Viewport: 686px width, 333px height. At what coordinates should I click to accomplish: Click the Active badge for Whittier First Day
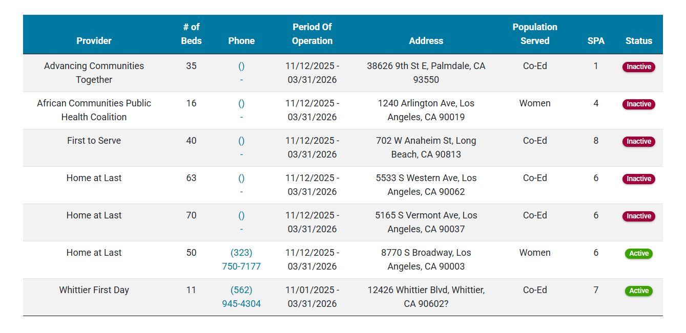(638, 291)
